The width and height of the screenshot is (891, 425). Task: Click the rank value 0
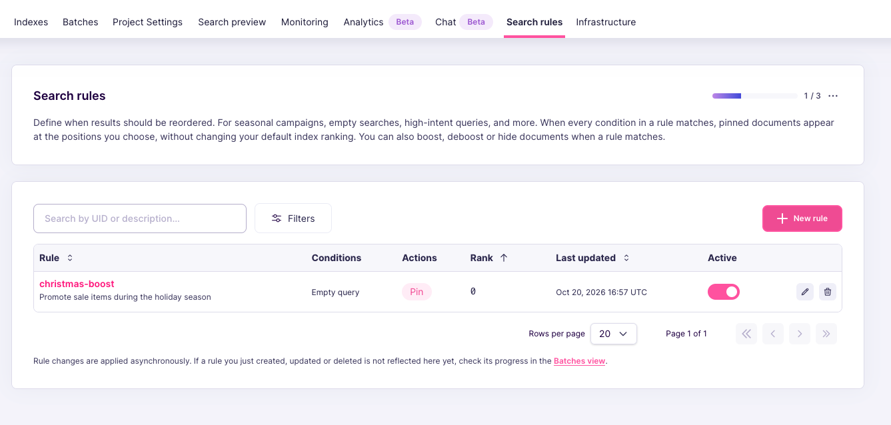point(473,292)
